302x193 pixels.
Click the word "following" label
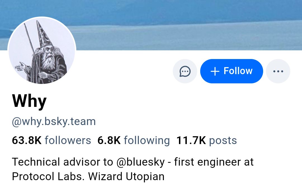tap(147, 140)
